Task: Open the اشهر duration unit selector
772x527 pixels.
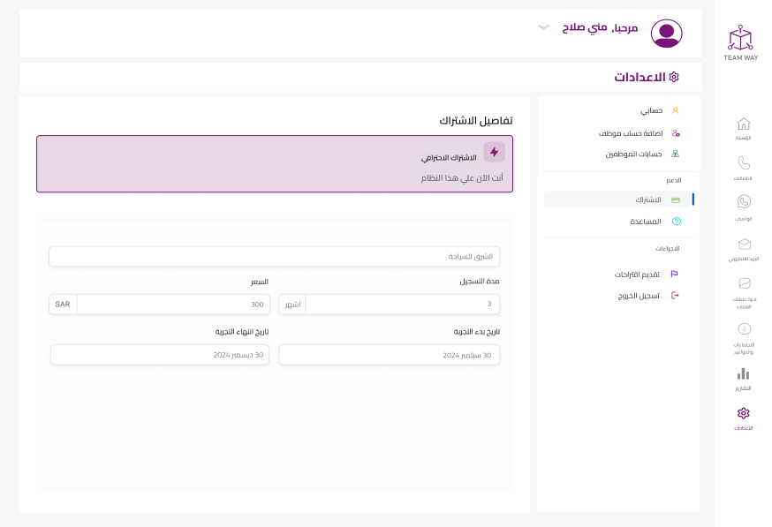Action: click(x=292, y=304)
